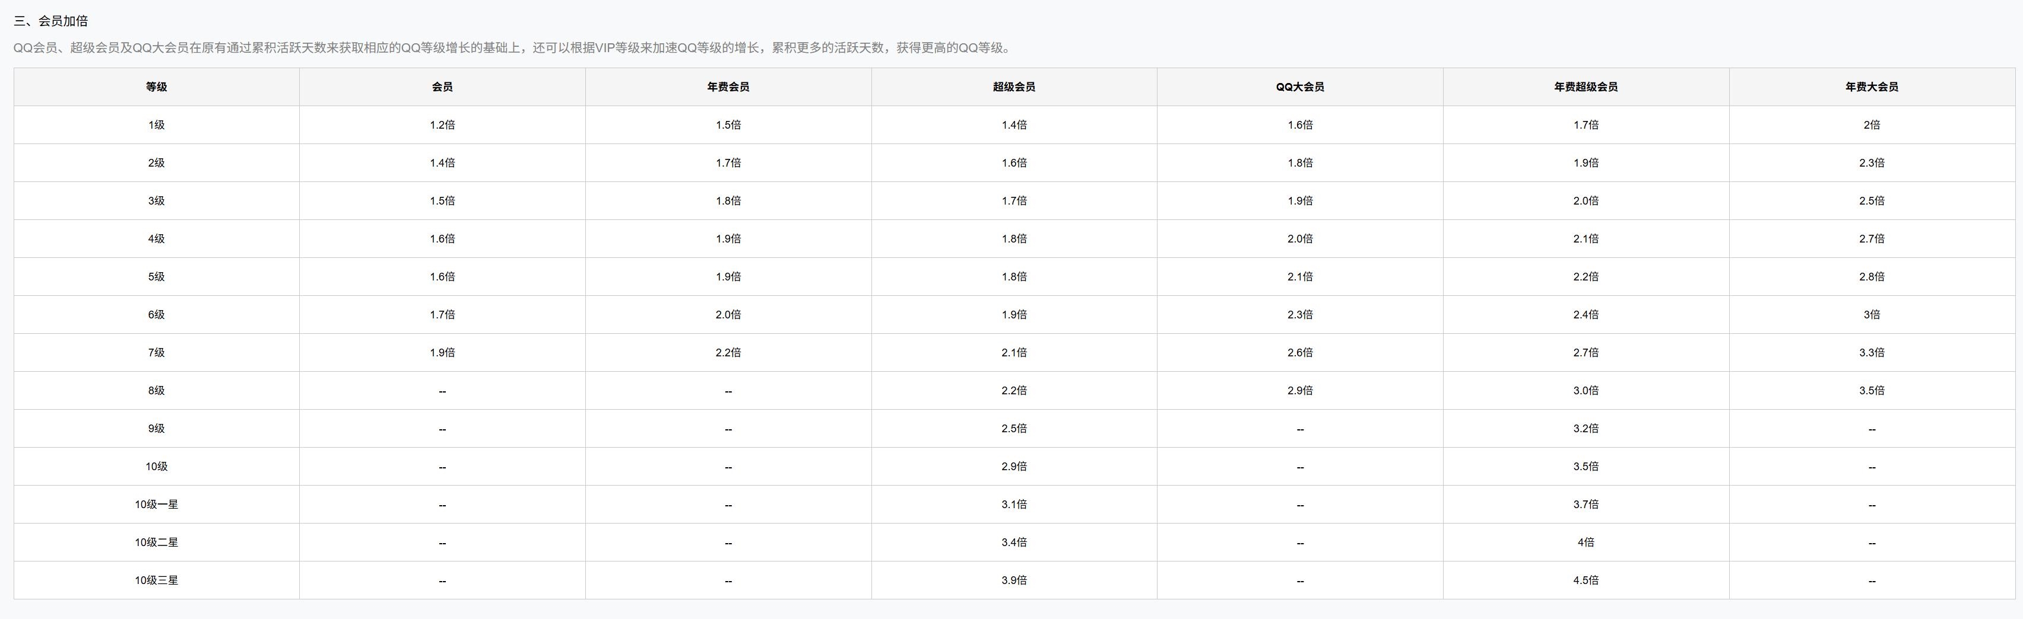Click the row label reading only 10级
The width and height of the screenshot is (2023, 619).
click(156, 467)
